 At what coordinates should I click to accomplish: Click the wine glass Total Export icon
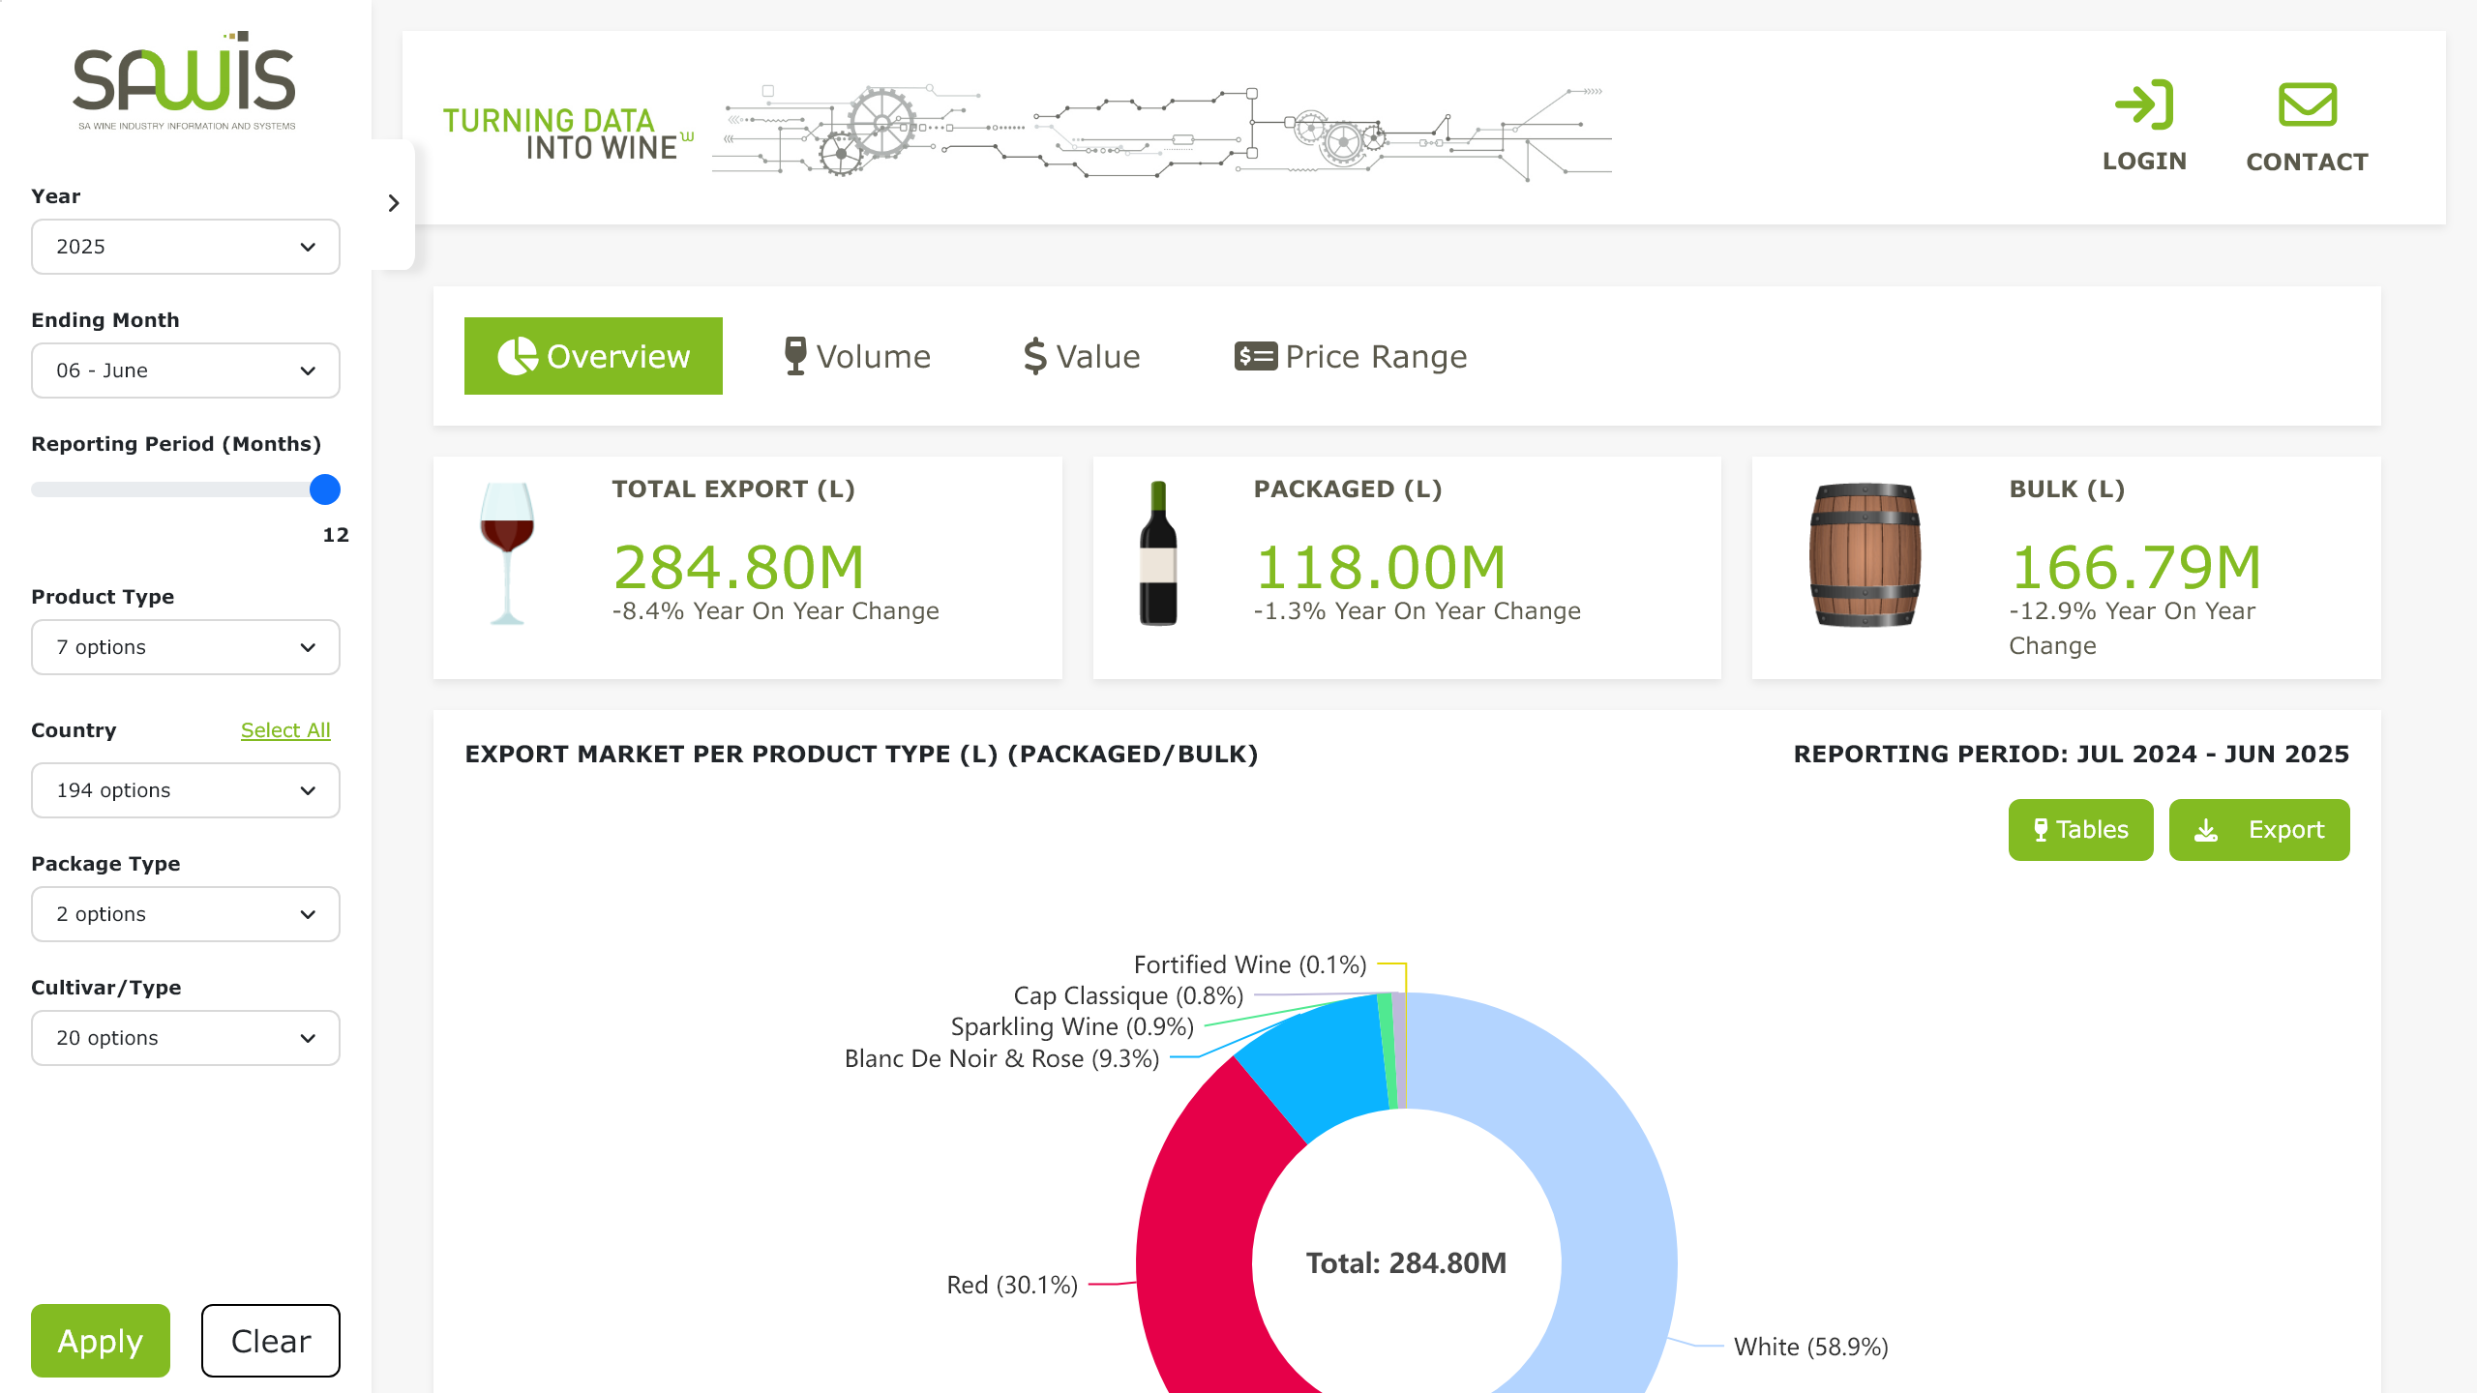pyautogui.click(x=507, y=553)
